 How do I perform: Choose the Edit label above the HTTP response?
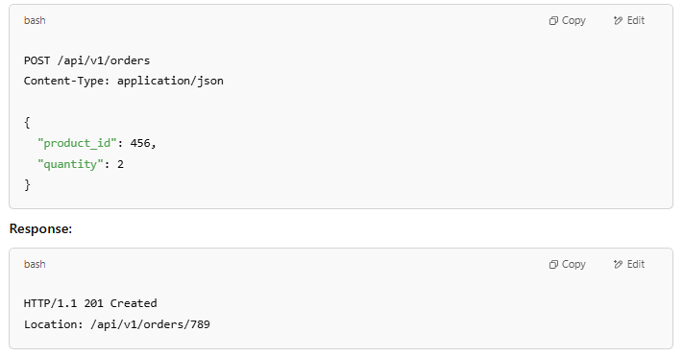pos(636,264)
